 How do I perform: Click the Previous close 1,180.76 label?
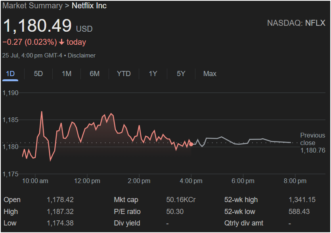pyautogui.click(x=313, y=143)
